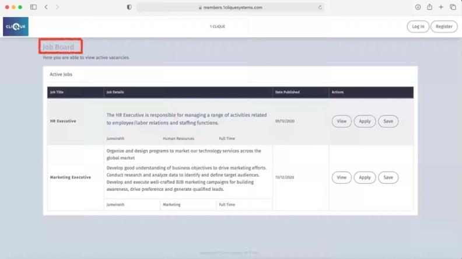Apply to the Marketing Executive job
Viewport: 462px width, 259px height.
[x=365, y=177]
